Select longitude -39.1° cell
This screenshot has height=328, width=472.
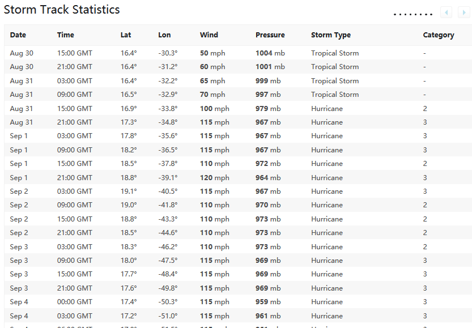168,178
